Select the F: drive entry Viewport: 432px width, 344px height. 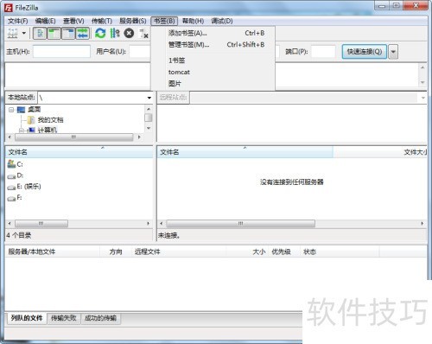click(x=15, y=198)
